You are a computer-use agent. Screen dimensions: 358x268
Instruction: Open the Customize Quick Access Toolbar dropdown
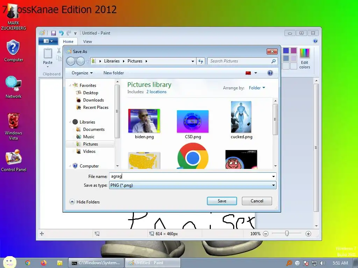[x=76, y=33]
